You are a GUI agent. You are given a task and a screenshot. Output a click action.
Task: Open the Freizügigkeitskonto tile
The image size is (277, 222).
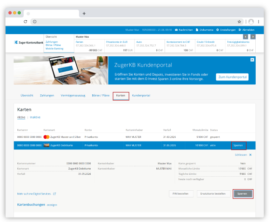[x=240, y=46]
